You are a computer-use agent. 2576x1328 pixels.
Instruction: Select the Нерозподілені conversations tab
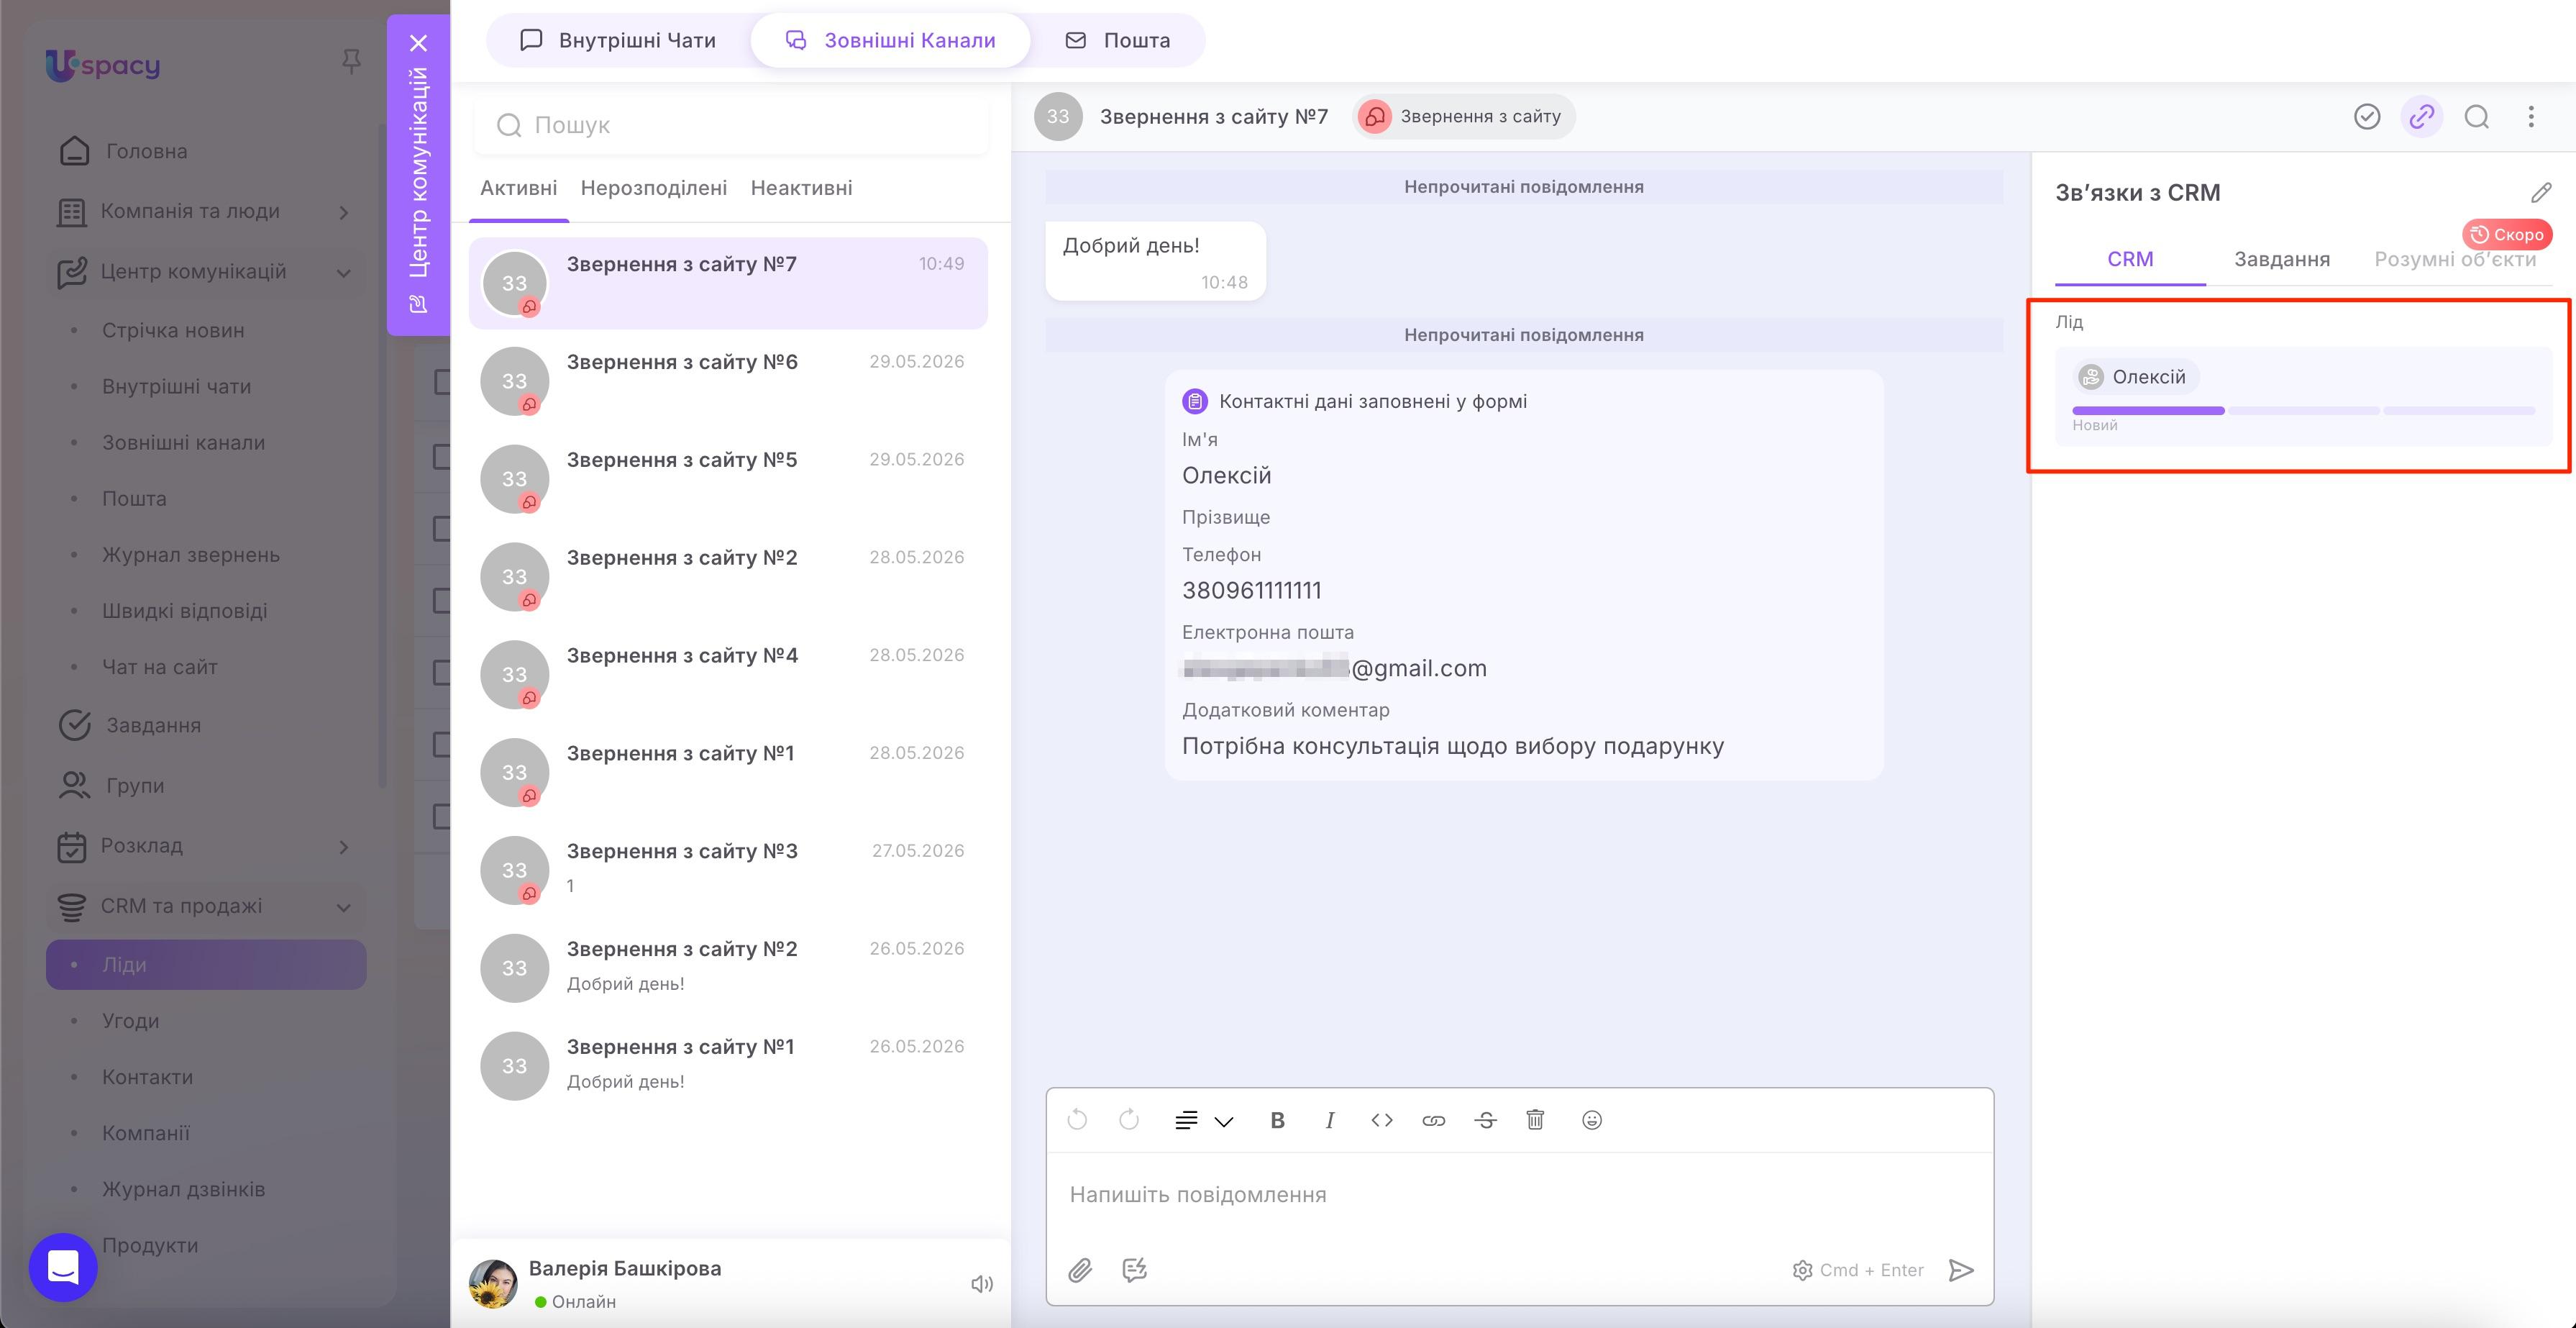tap(653, 188)
